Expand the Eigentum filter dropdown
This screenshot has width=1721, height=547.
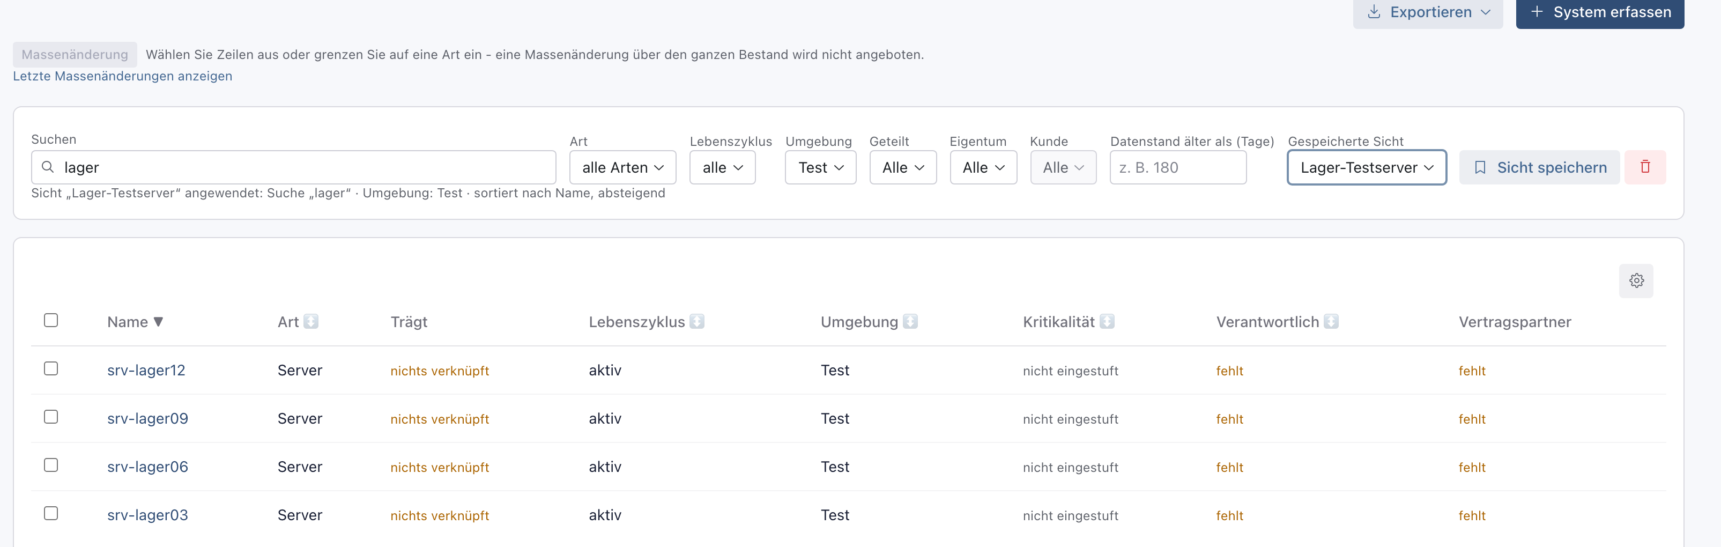(x=983, y=167)
